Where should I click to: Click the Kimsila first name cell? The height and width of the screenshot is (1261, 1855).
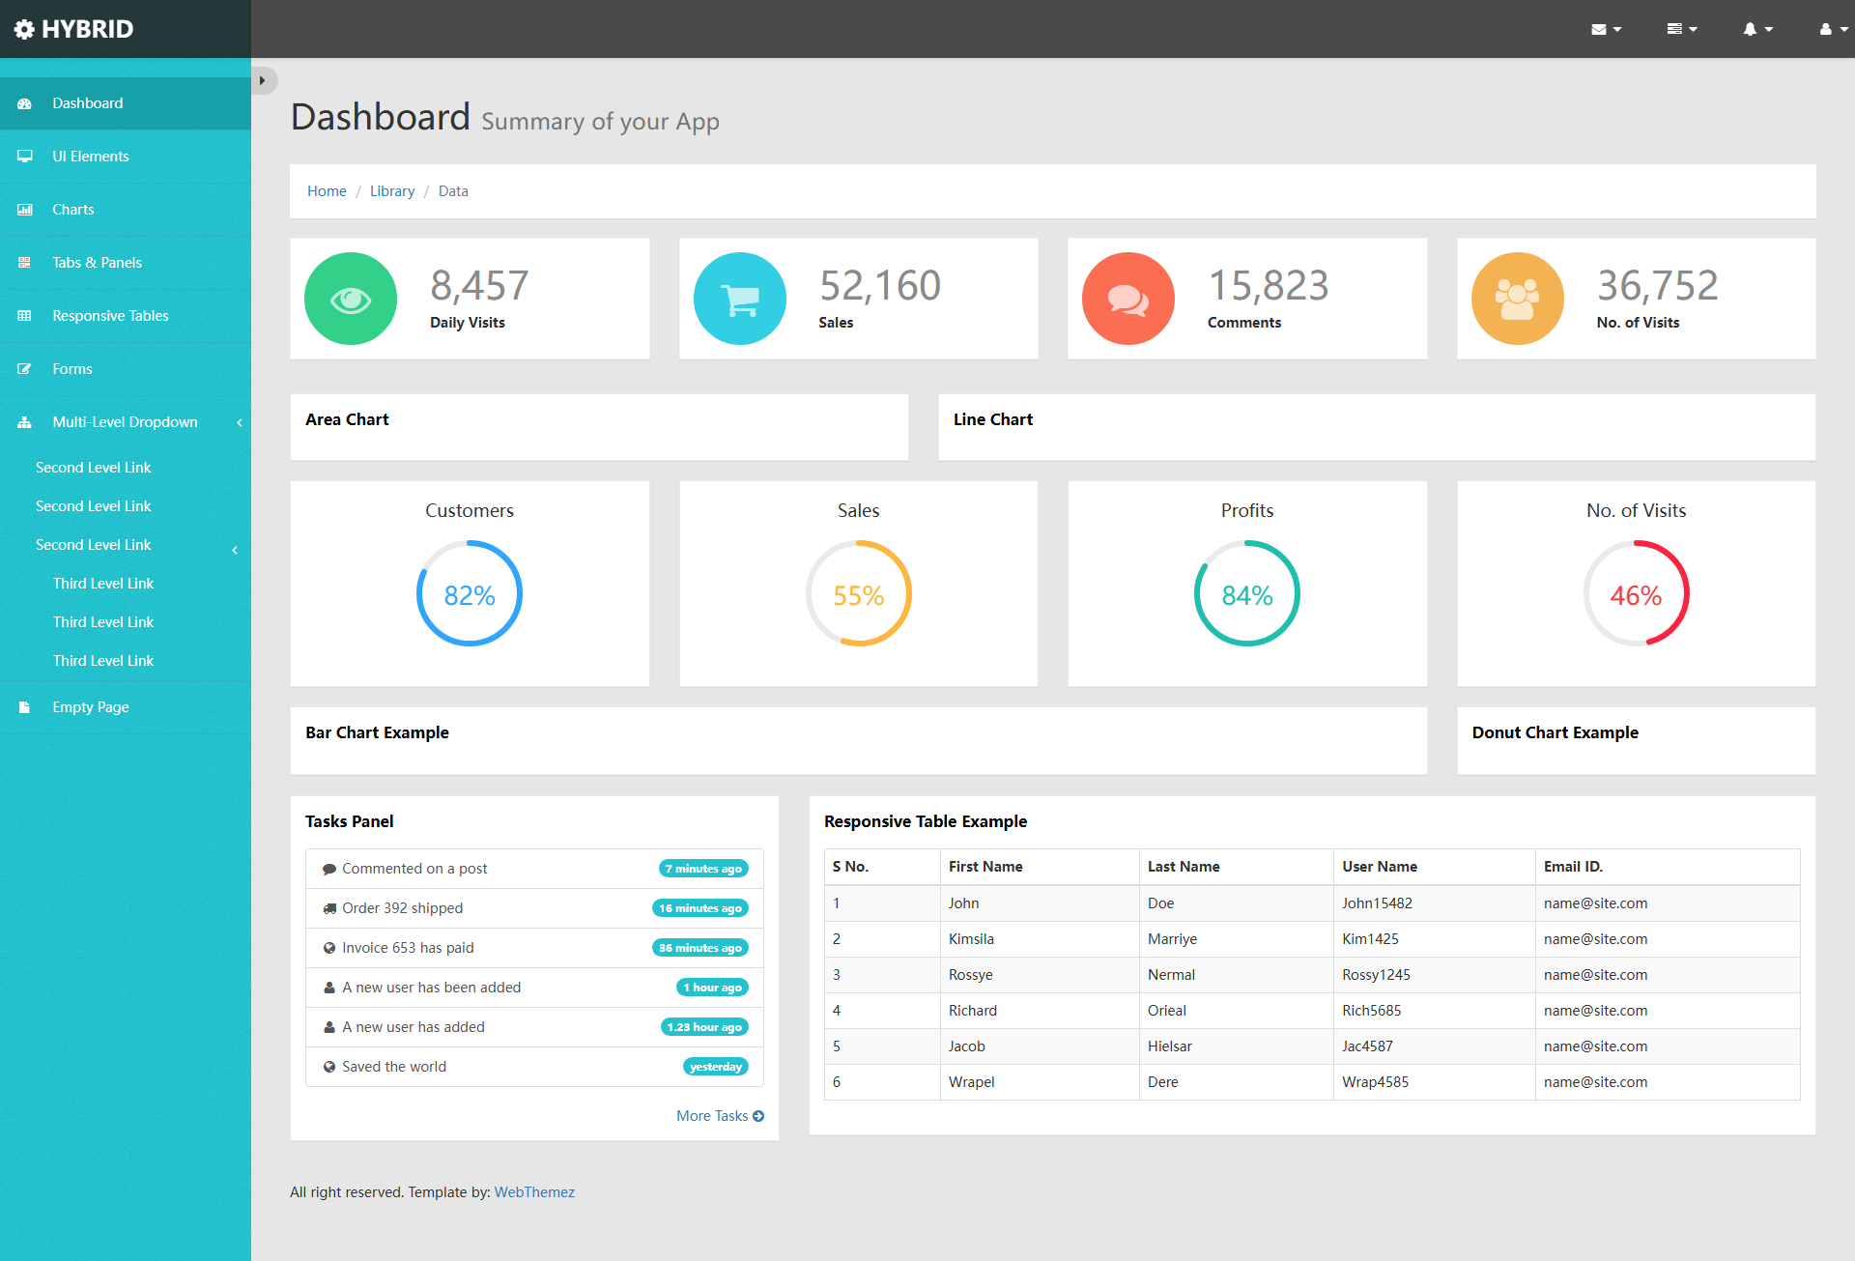[1040, 939]
